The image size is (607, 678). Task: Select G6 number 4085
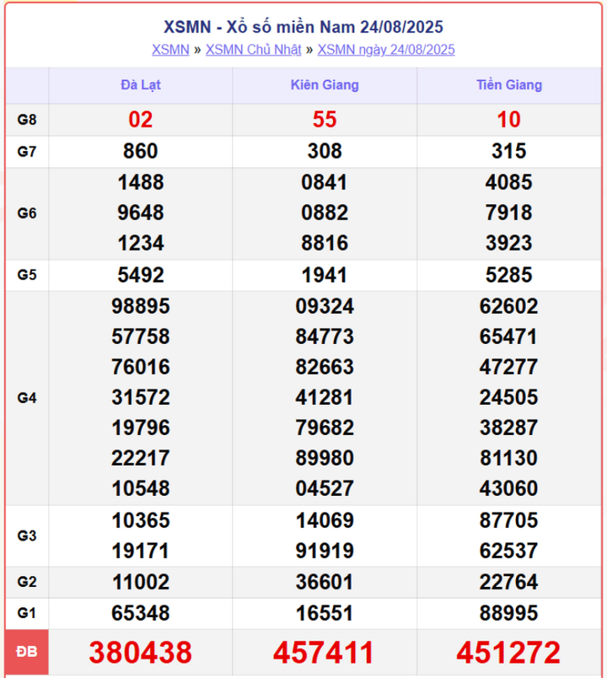(x=509, y=182)
